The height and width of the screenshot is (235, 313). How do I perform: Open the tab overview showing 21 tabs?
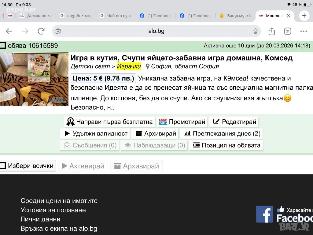pos(288,31)
